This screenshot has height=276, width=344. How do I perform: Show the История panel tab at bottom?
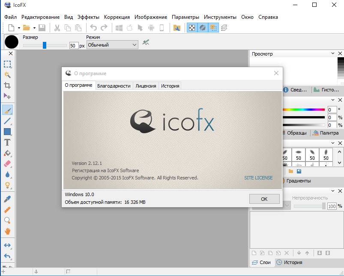(289, 262)
